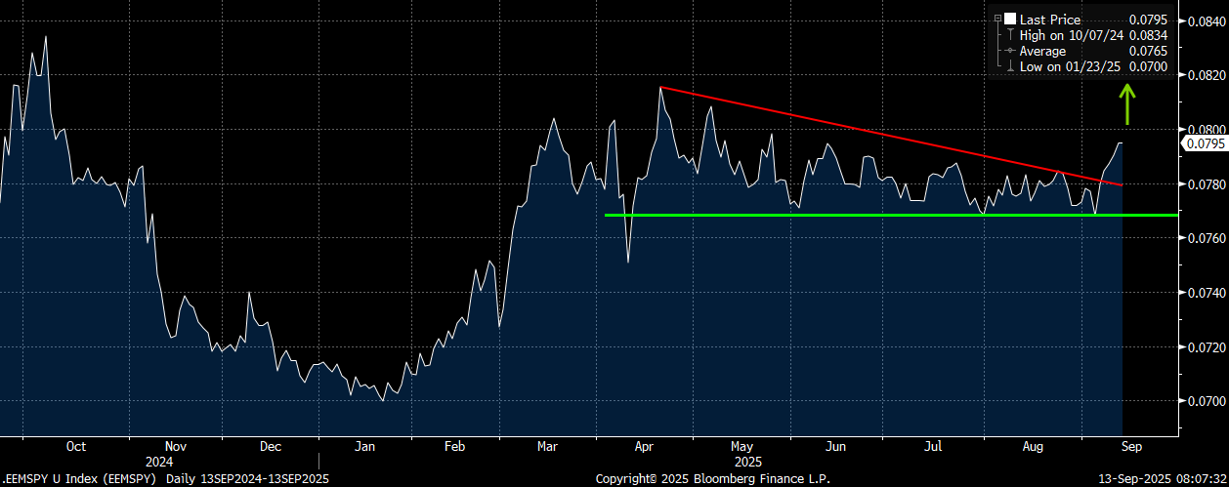Screen dimensions: 1229x487
Task: Click the Jan label on time axis
Action: (363, 446)
